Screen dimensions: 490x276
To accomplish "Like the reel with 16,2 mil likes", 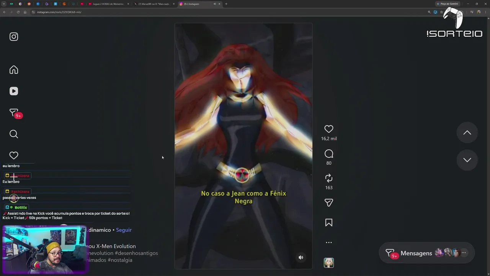I will click(329, 129).
